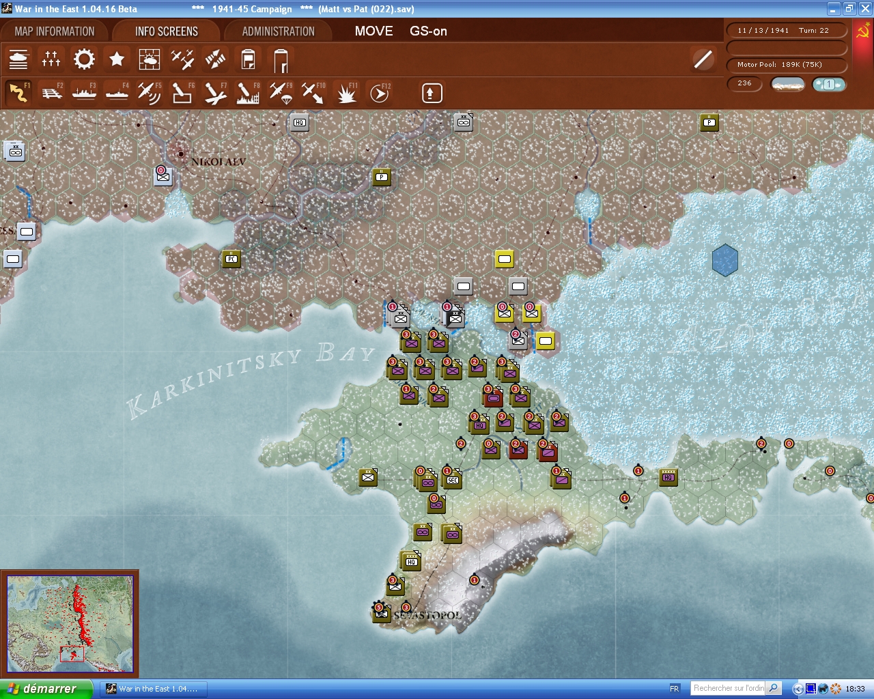The height and width of the screenshot is (699, 874).
Task: Click the F12 end turn arrow
Action: [379, 93]
